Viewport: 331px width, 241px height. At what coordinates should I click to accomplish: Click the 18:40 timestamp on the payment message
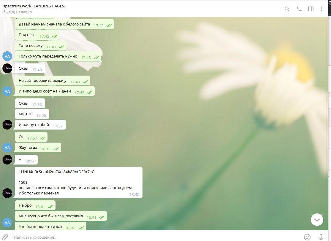[134, 195]
